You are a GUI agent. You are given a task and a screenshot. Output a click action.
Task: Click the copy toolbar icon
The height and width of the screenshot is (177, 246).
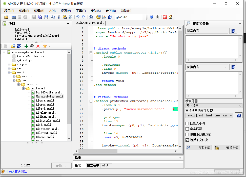53,17
